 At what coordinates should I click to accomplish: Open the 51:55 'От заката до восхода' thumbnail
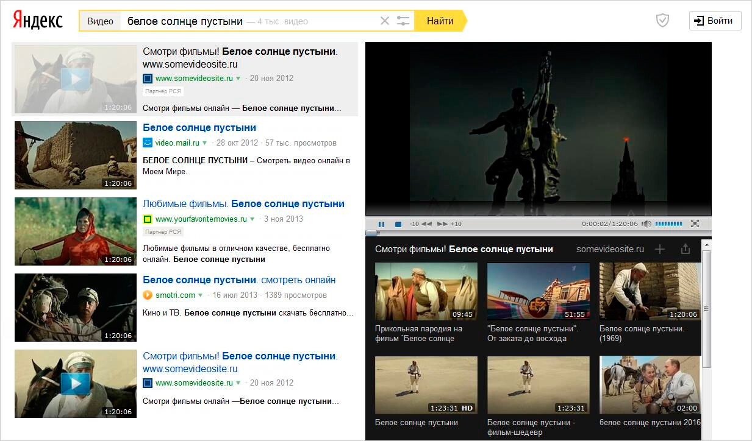(538, 291)
